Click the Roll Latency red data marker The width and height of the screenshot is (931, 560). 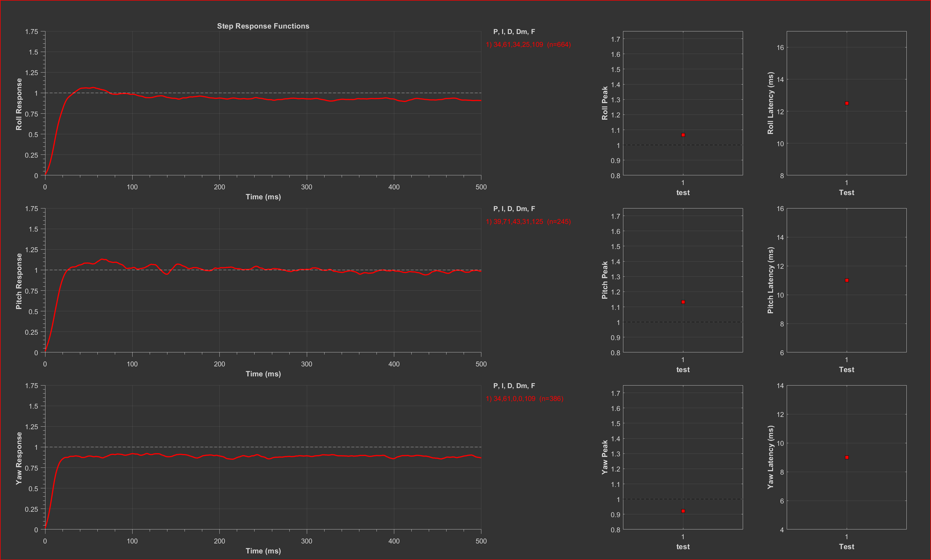pyautogui.click(x=846, y=103)
